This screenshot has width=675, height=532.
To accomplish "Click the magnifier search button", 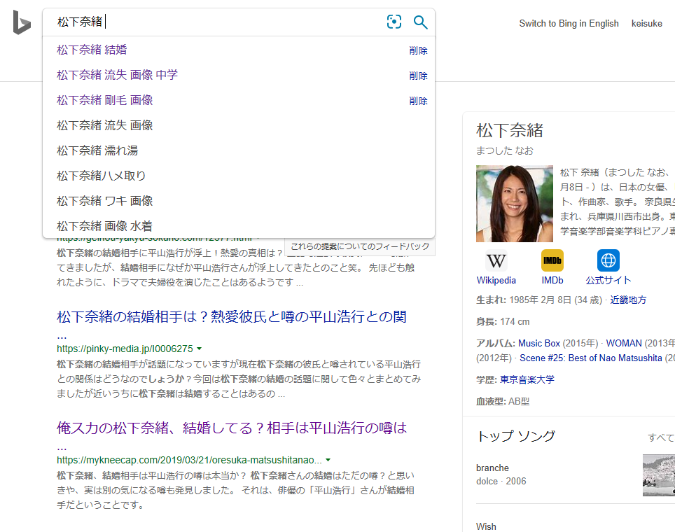I will point(420,22).
